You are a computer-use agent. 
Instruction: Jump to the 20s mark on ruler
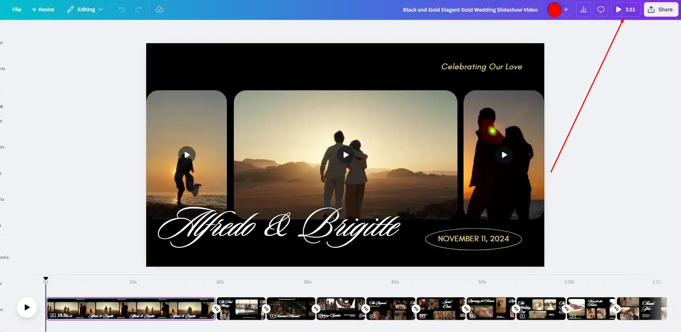tap(220, 282)
